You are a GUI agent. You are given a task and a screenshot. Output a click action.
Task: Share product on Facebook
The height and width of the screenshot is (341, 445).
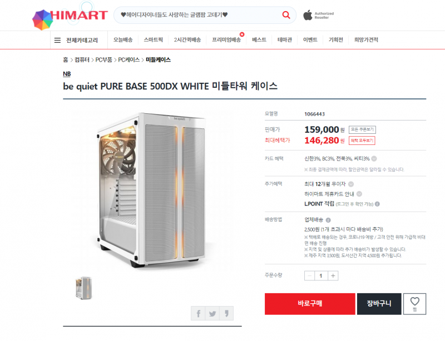click(198, 313)
